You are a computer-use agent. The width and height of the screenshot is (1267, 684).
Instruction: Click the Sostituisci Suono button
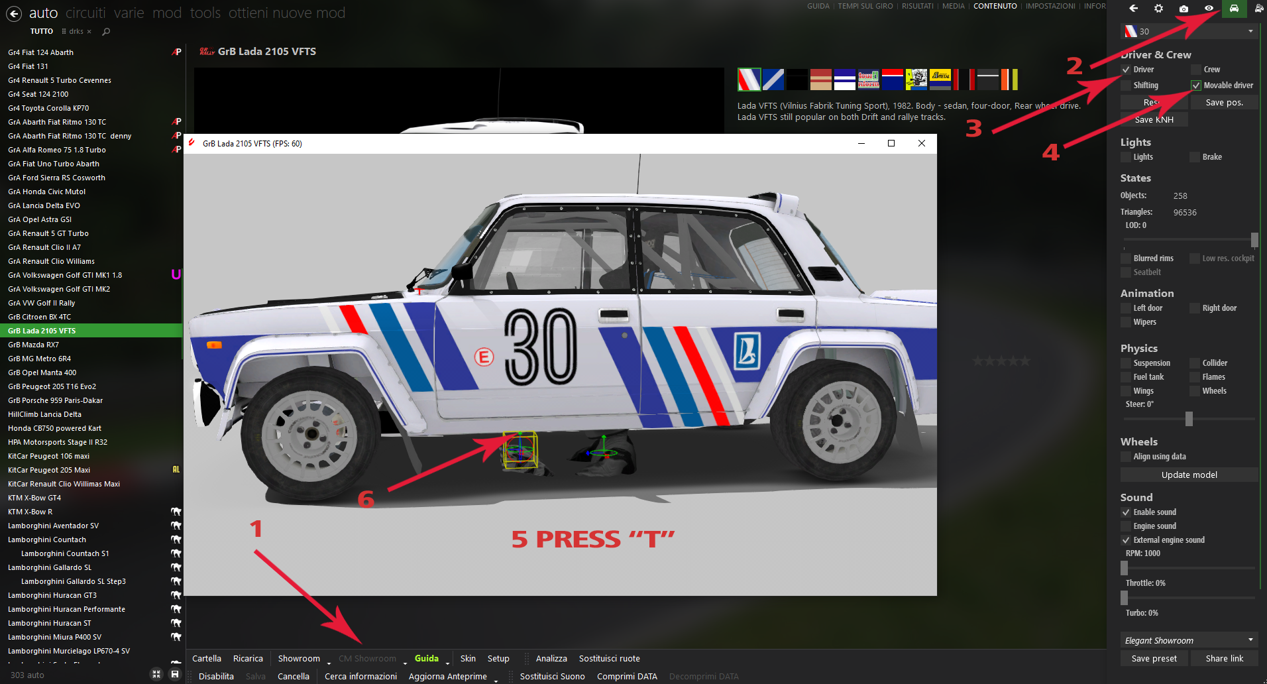click(552, 676)
